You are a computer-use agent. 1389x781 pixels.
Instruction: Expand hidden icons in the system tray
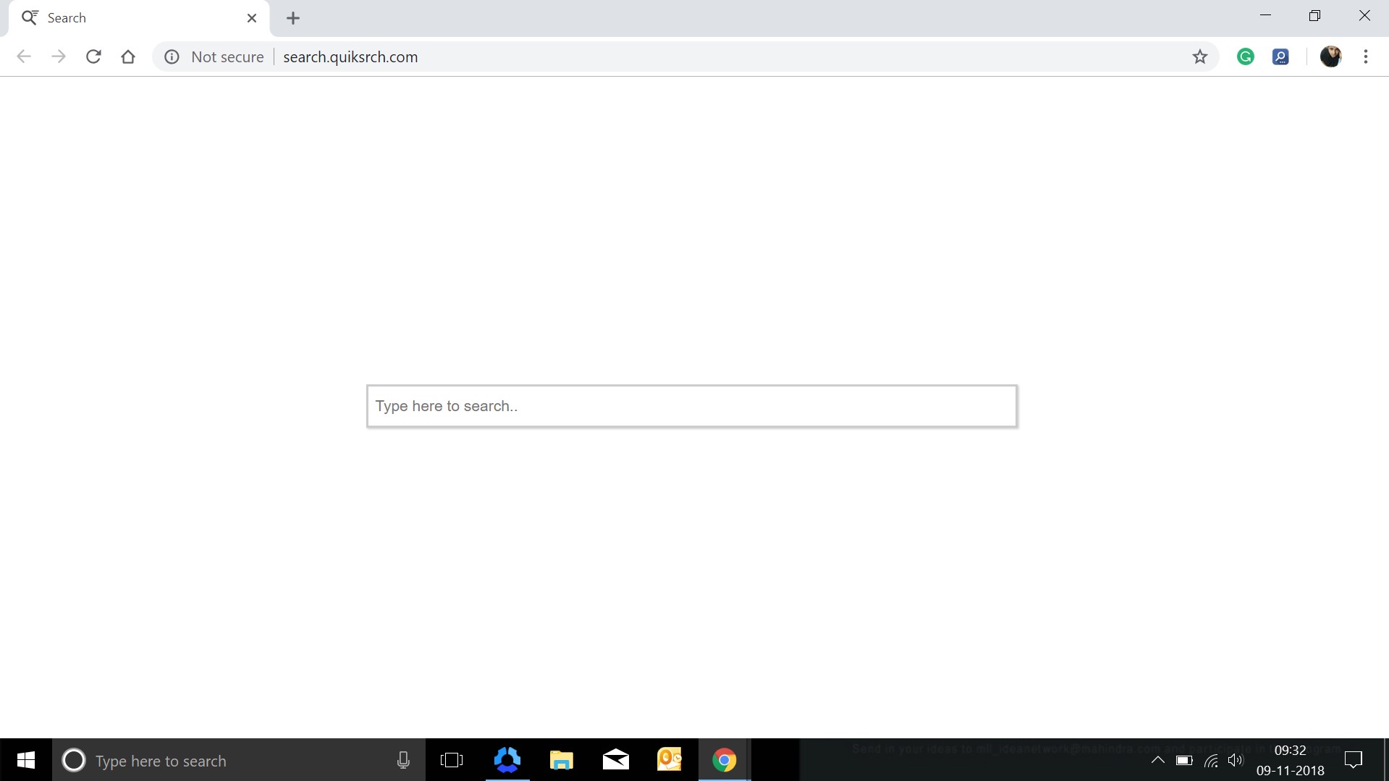[x=1158, y=760]
